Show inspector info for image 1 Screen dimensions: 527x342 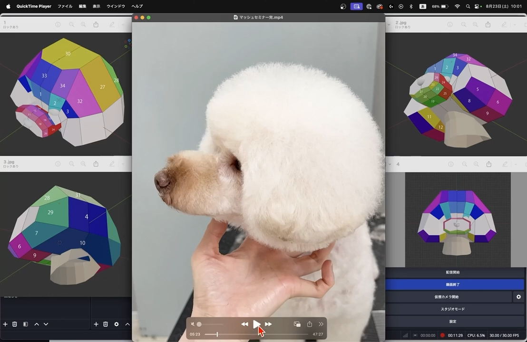tap(58, 25)
